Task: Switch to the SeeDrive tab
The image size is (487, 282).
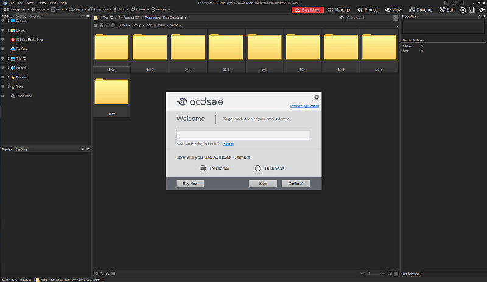Action: (x=21, y=150)
